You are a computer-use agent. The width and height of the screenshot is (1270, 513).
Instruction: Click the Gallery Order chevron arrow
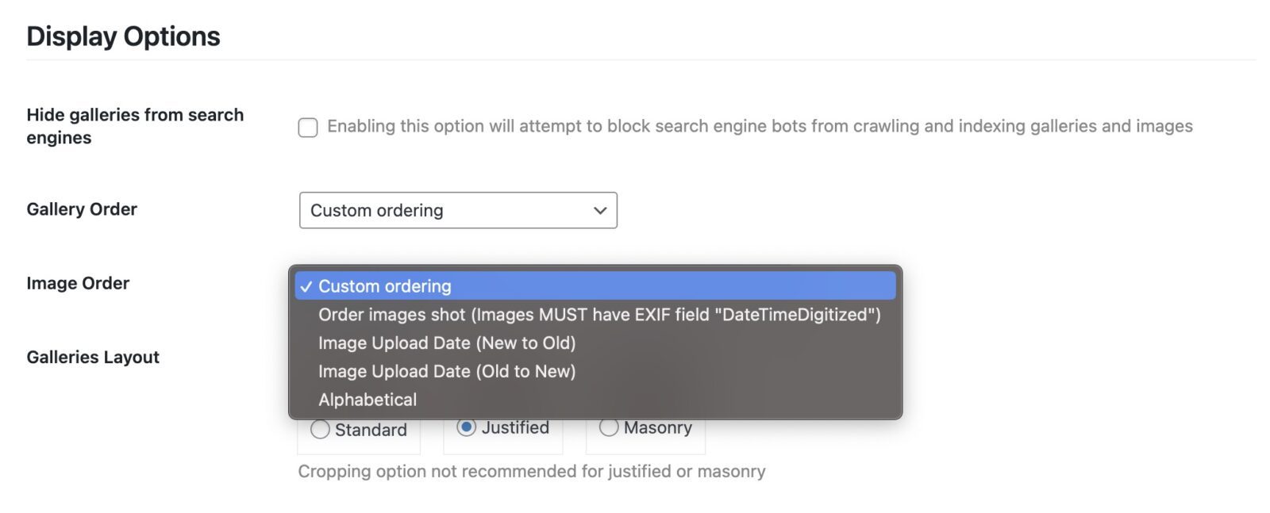(x=600, y=210)
